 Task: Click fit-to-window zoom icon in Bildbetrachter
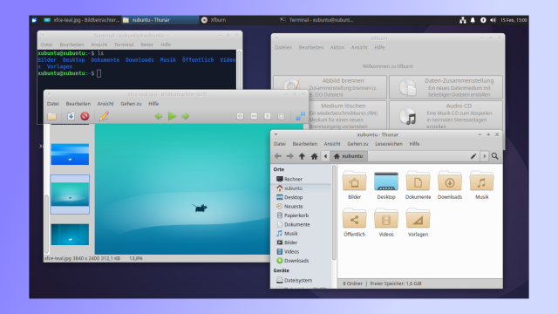click(281, 116)
